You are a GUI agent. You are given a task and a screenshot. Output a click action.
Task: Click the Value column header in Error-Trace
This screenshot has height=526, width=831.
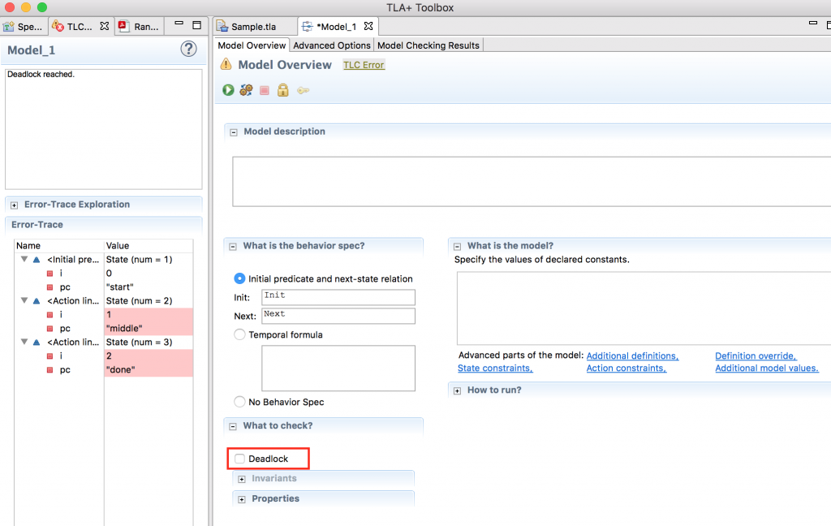(x=149, y=245)
